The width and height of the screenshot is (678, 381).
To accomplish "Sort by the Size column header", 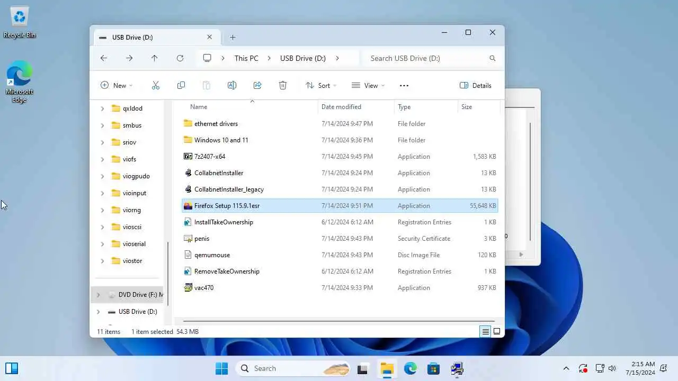I will (479, 107).
